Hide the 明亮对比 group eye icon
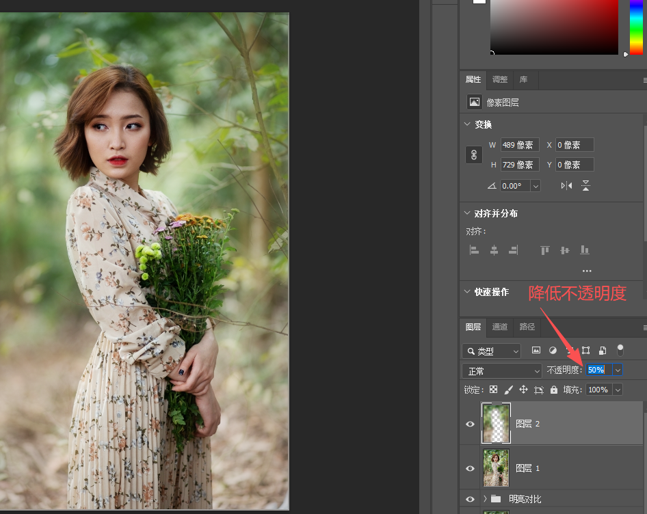Screen dimensions: 647x514 tap(470, 499)
